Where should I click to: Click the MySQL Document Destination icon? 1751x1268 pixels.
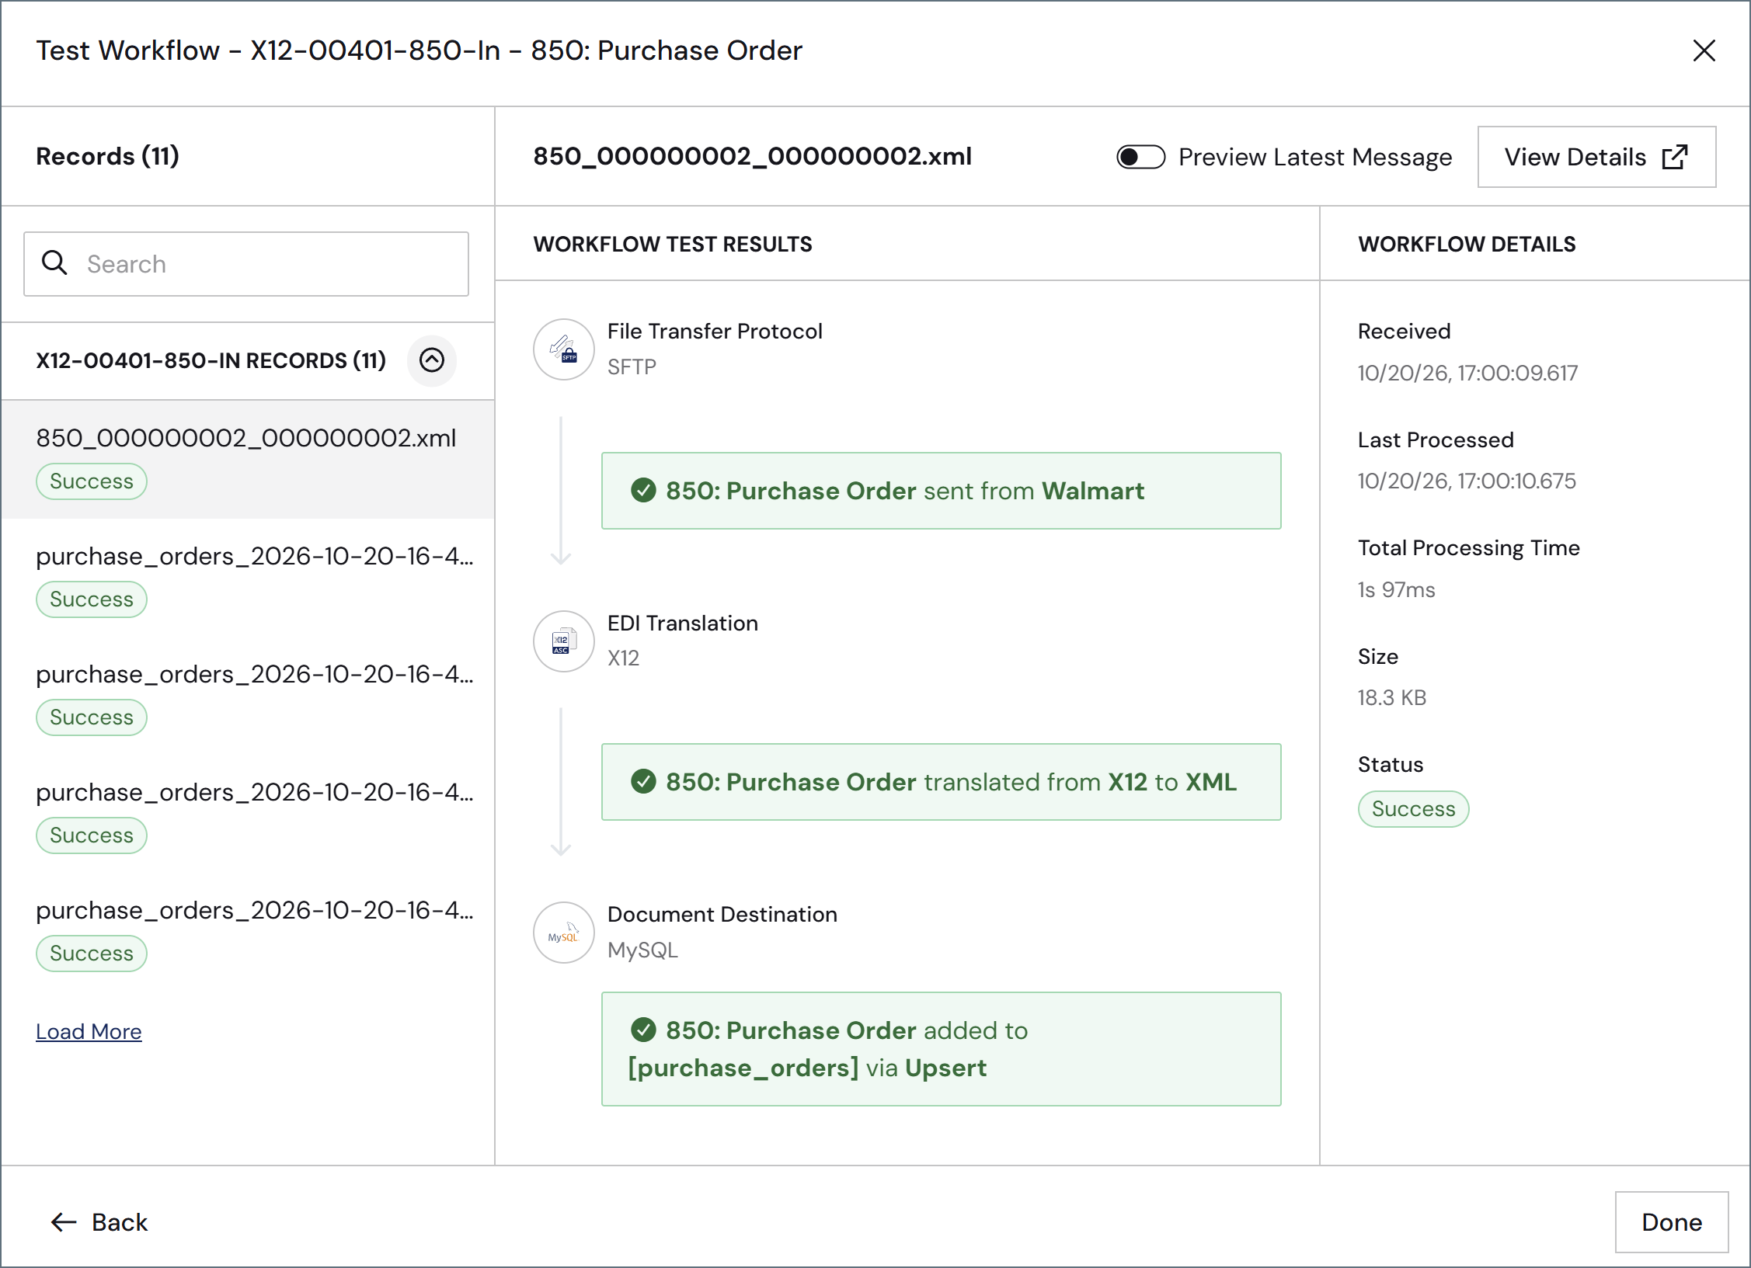563,933
